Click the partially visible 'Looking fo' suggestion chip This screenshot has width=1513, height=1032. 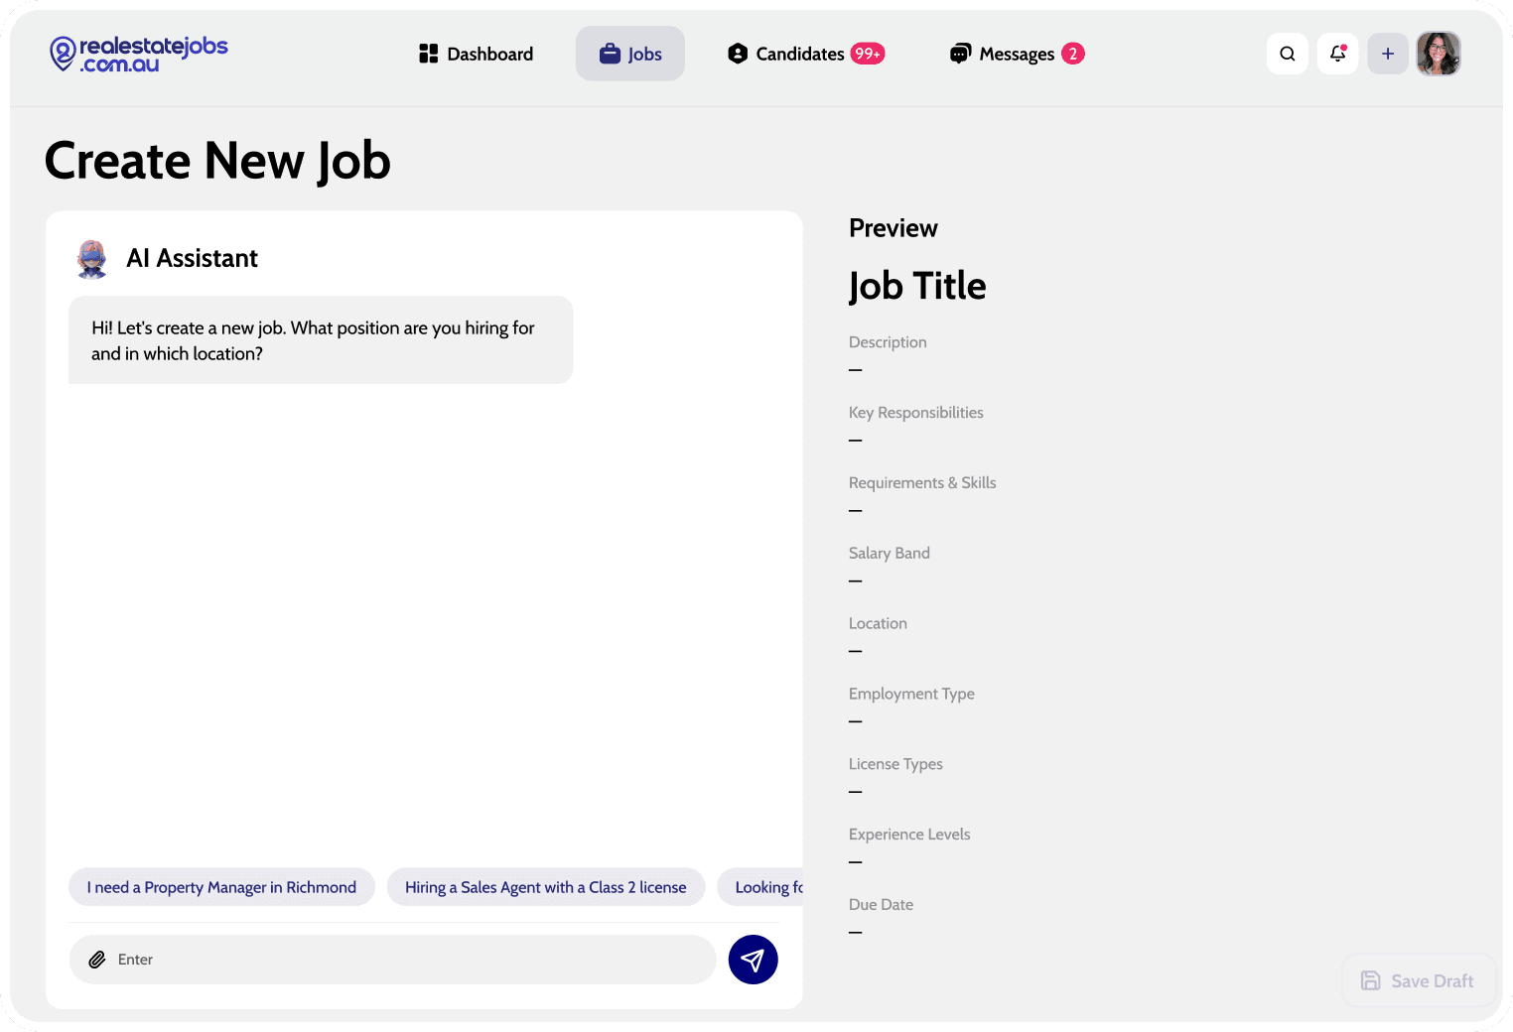pos(760,887)
